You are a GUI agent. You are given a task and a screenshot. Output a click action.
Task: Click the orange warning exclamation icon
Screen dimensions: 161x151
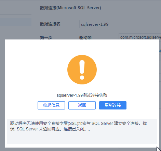(82, 70)
